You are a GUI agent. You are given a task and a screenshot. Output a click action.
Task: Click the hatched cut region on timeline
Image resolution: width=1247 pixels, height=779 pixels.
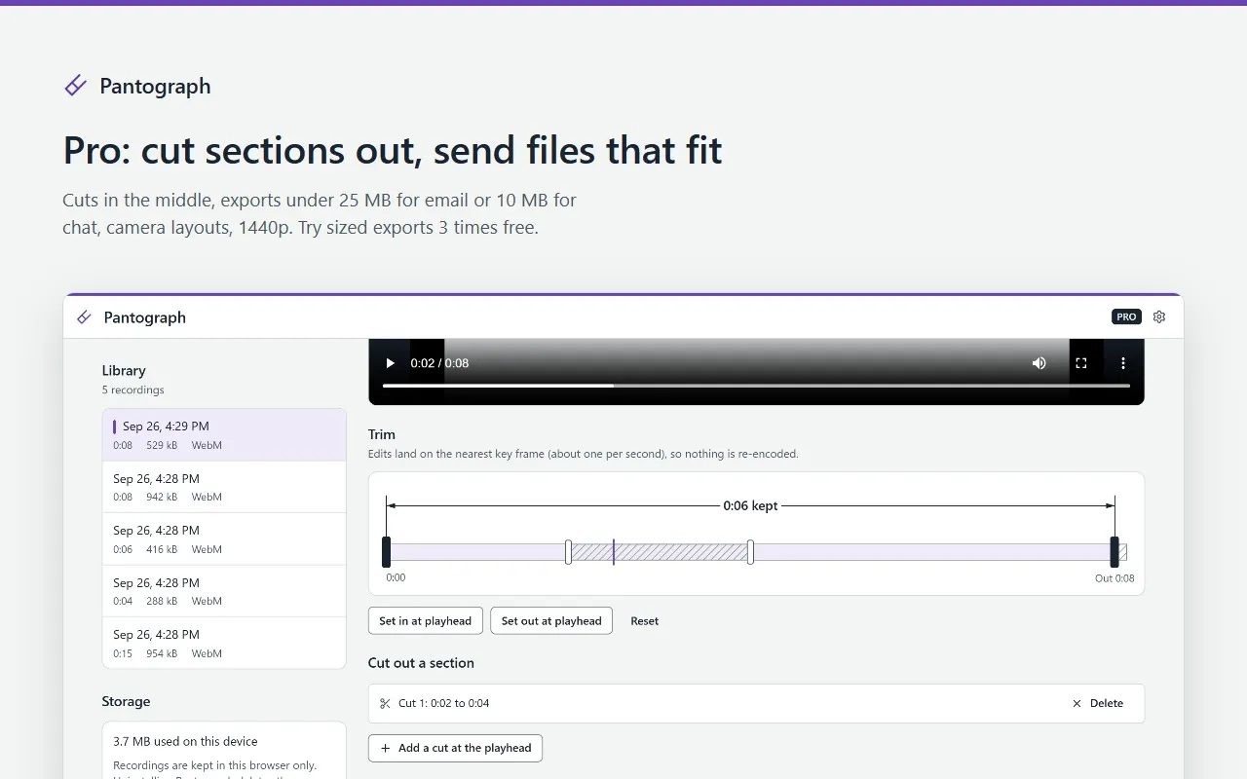click(x=660, y=552)
